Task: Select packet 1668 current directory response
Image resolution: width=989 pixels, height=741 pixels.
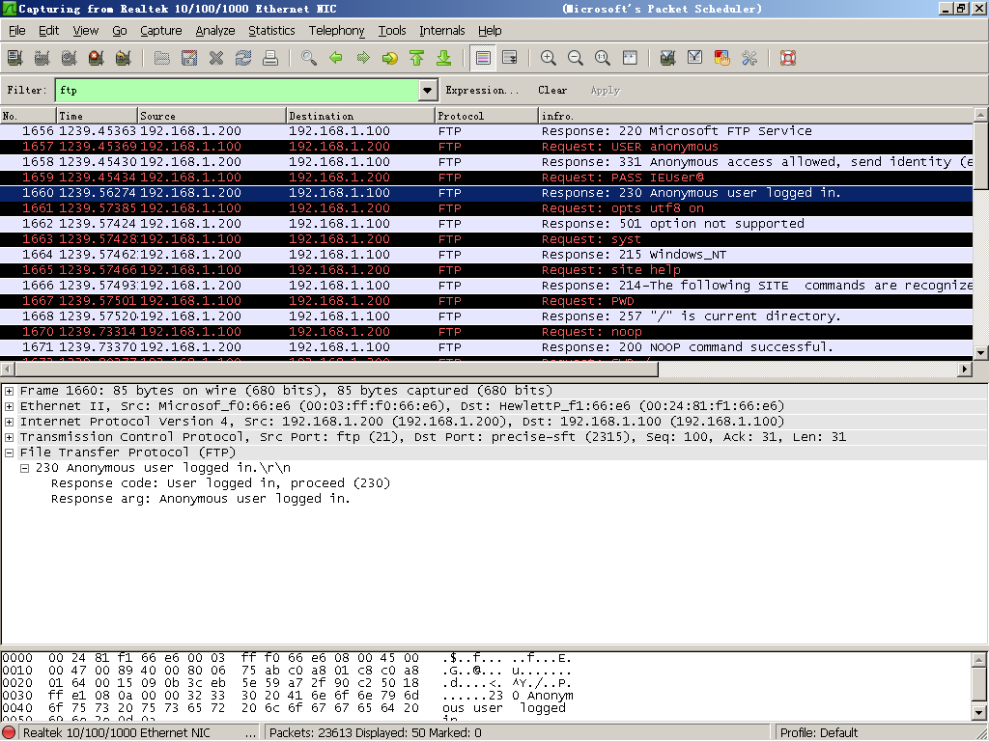Action: (487, 316)
